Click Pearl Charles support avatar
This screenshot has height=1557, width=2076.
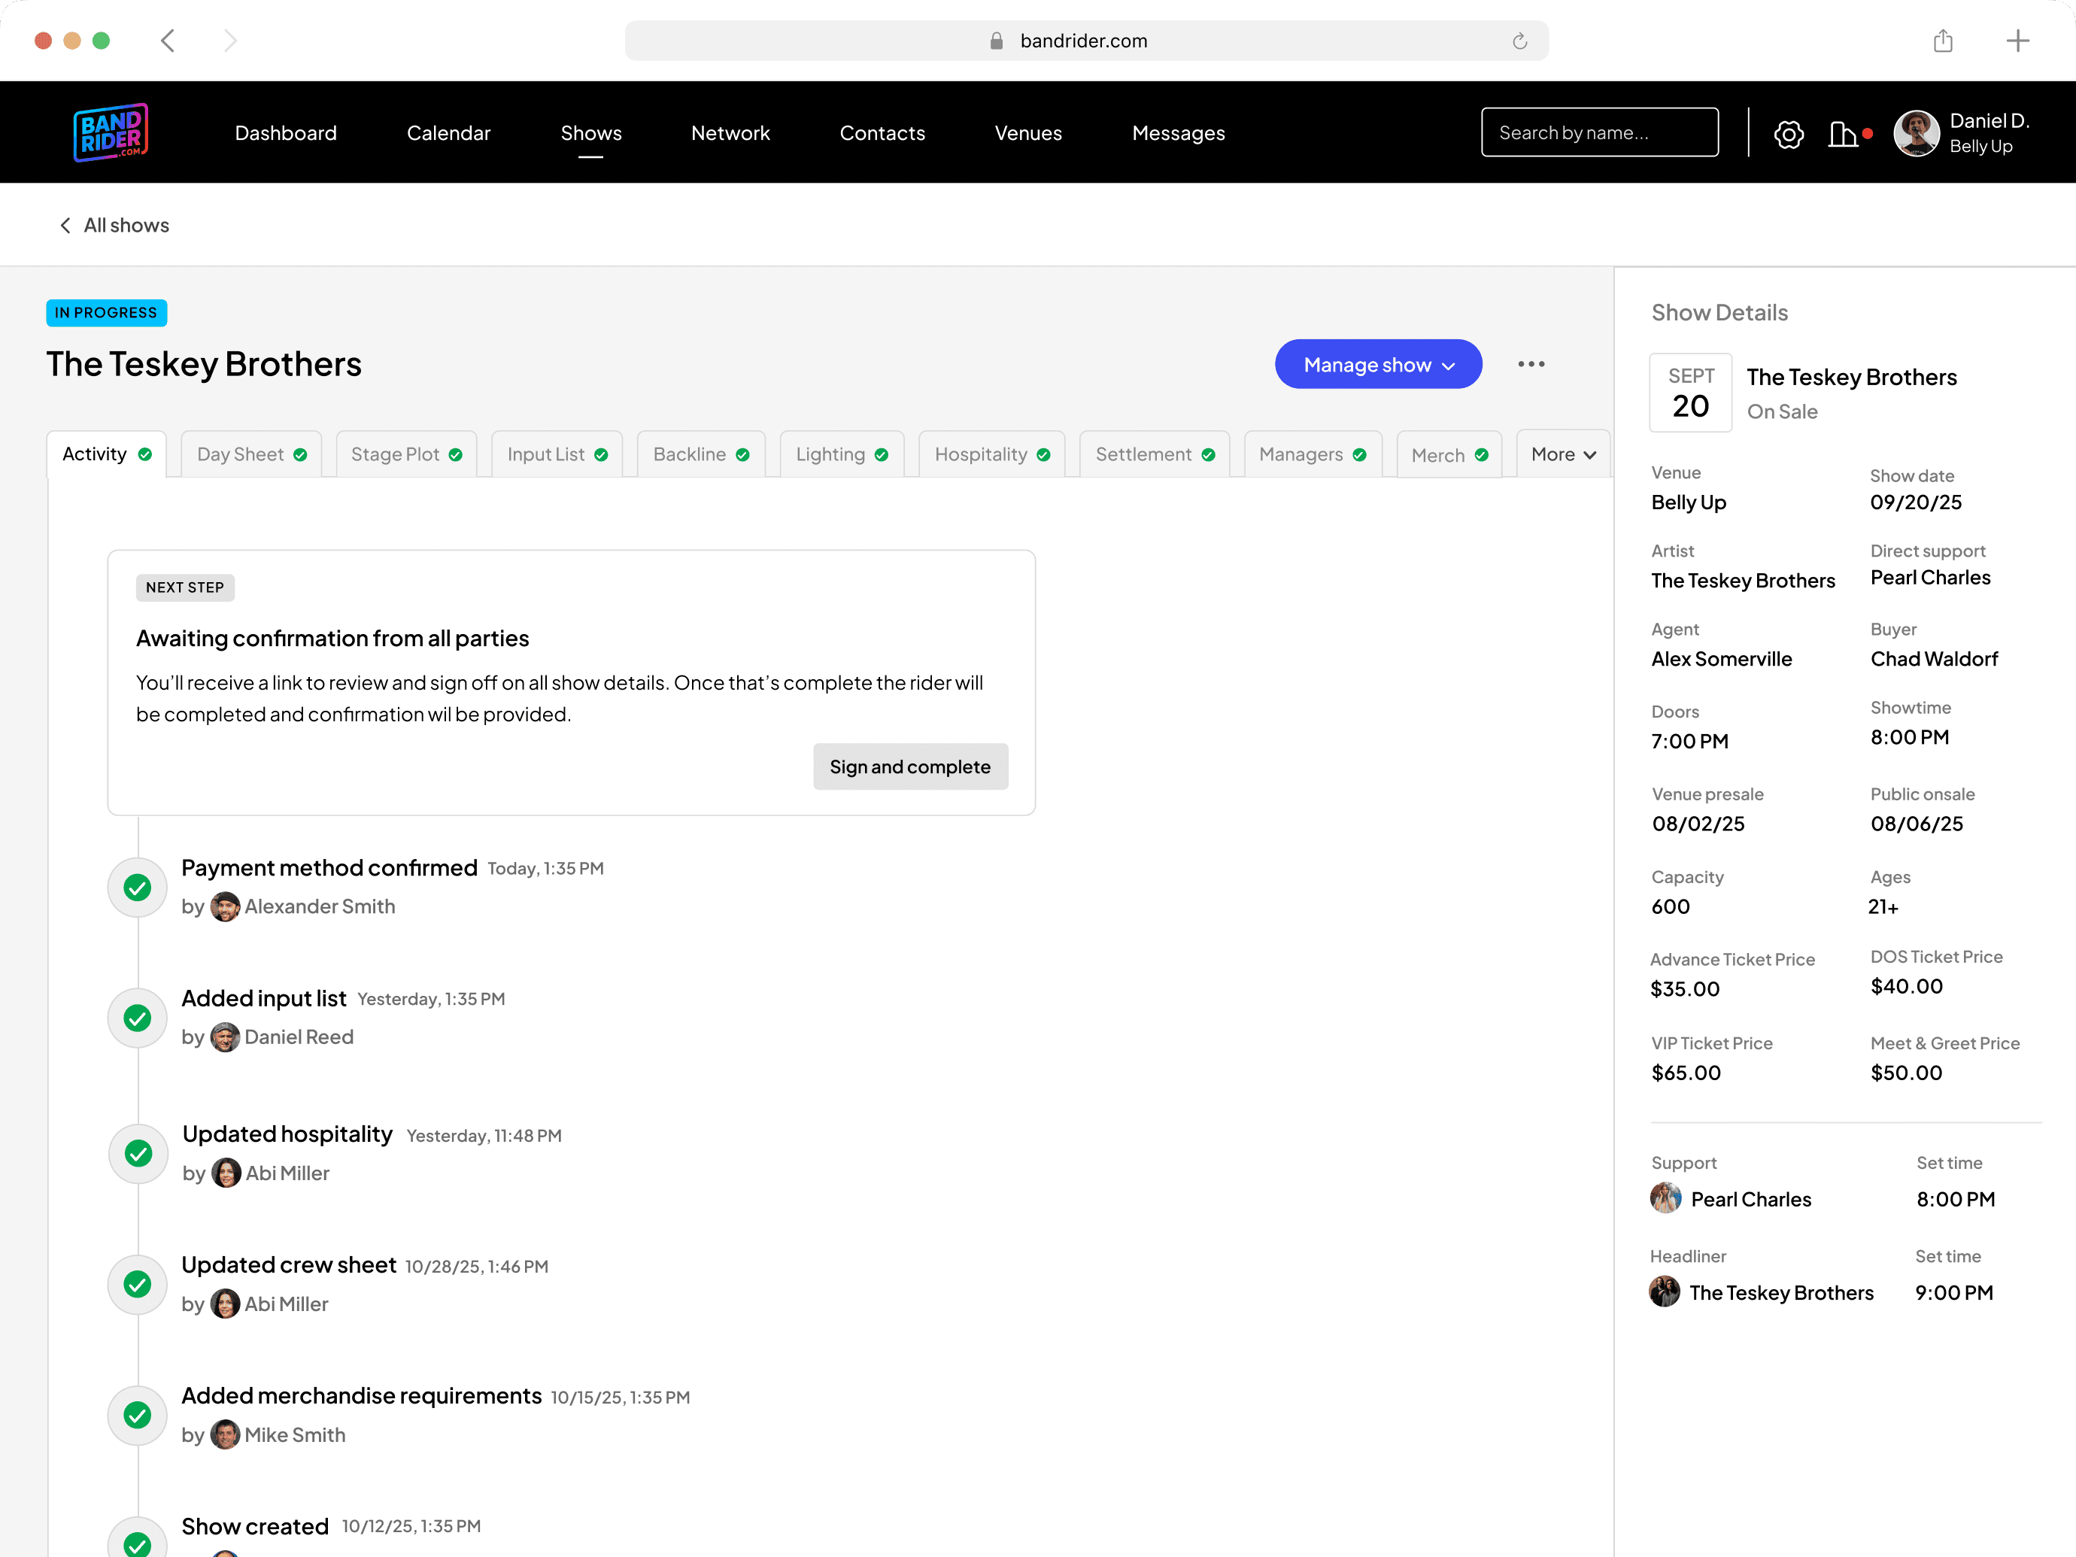tap(1666, 1198)
